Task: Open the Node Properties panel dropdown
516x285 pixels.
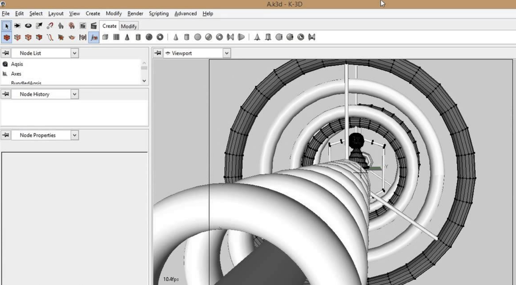Action: point(74,135)
